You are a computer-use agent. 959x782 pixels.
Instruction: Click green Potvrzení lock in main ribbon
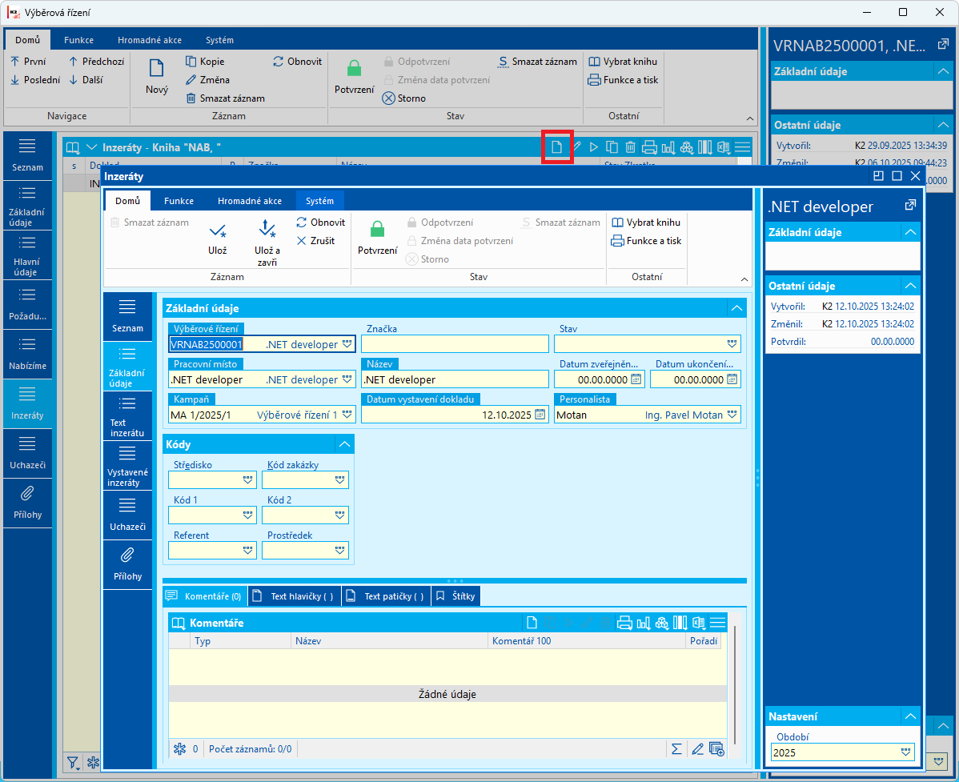click(x=354, y=68)
